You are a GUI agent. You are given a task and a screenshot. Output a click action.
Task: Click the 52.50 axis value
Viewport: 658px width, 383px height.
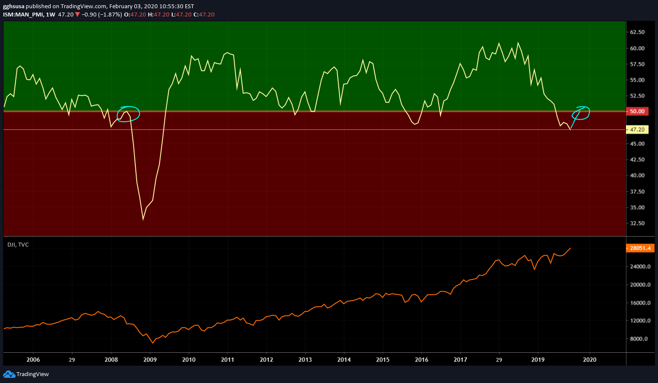point(637,96)
